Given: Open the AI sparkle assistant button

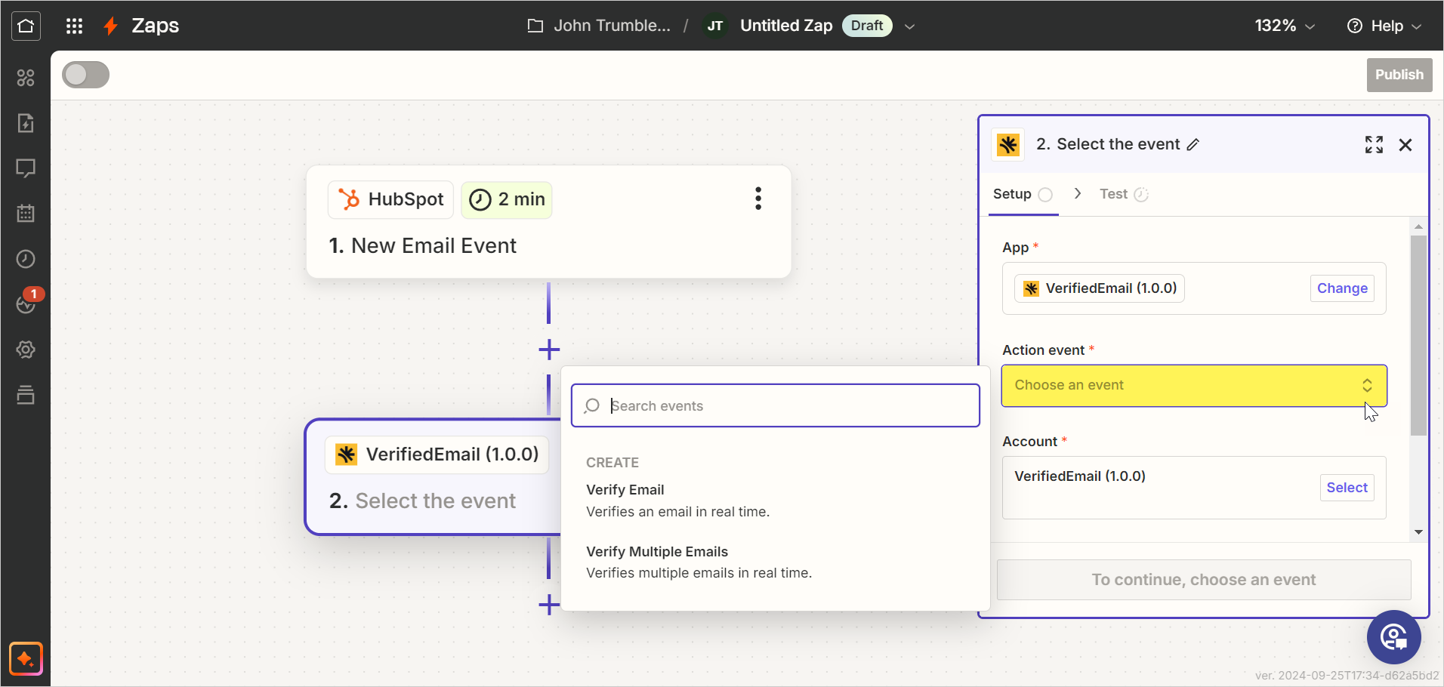Looking at the screenshot, I should click(x=26, y=659).
